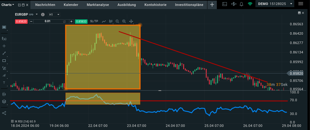Click the 18.04.2024 06:00 date label
310x130 pixels.
pos(25,126)
